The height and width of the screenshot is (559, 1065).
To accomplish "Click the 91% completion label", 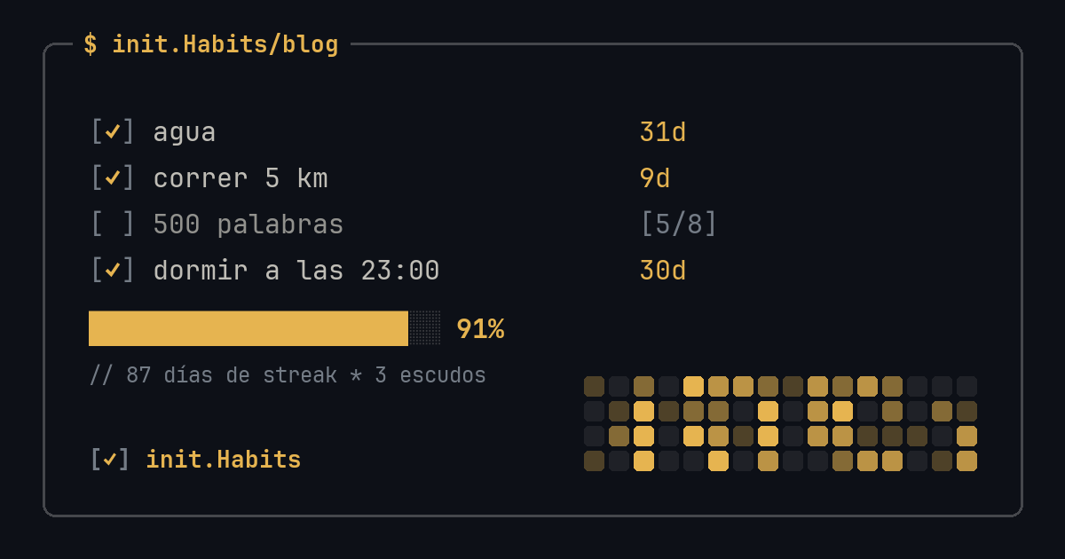I will [x=480, y=329].
